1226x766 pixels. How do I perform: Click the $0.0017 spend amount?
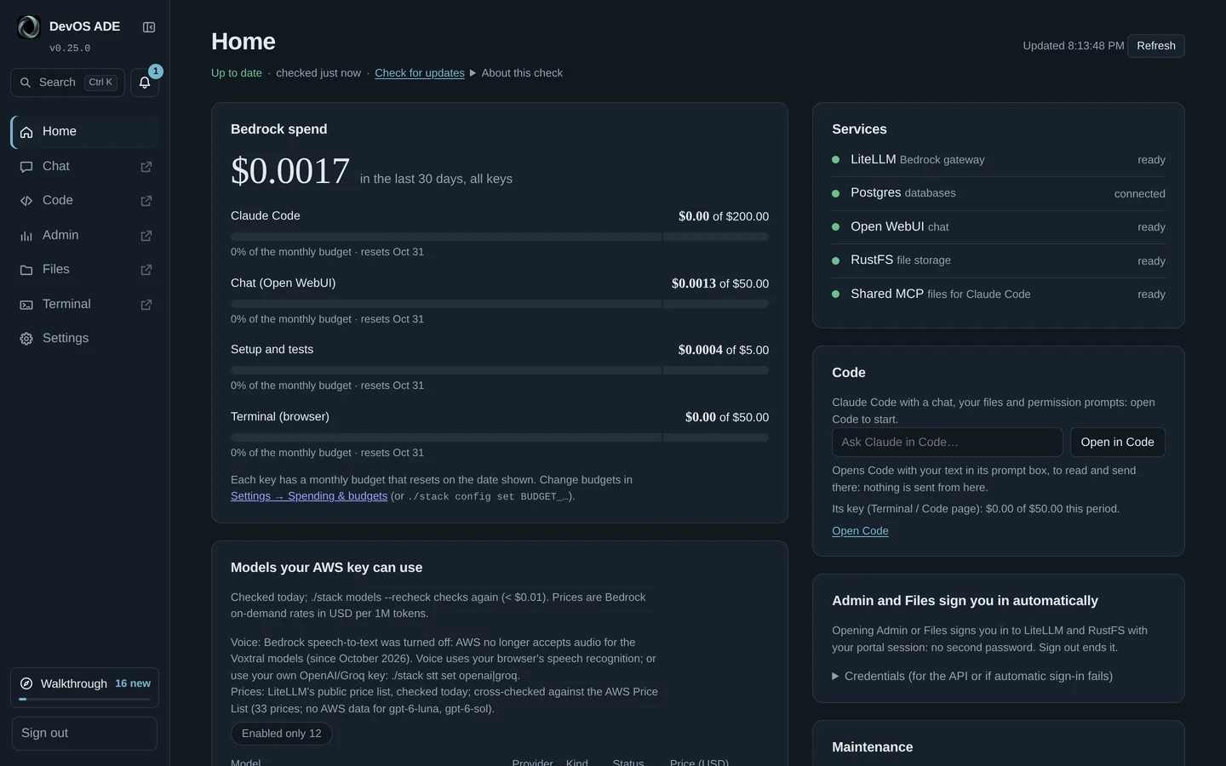point(290,171)
